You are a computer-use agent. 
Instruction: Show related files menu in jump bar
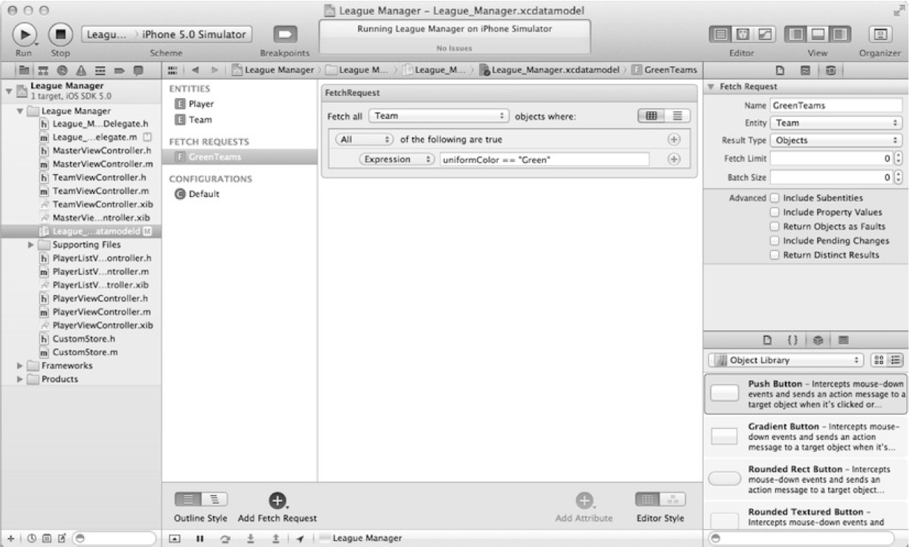(x=173, y=70)
